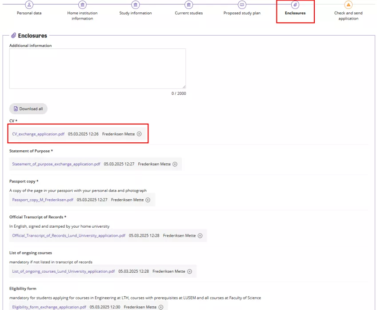Click the Current studies step icon
The width and height of the screenshot is (377, 310).
(x=188, y=5)
